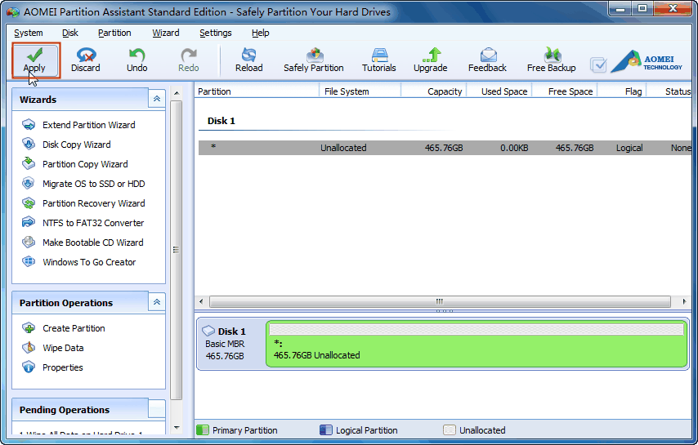
Task: Undo the last operation
Action: [x=136, y=60]
